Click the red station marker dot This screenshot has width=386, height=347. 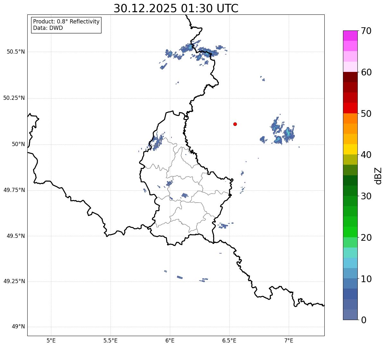tap(235, 124)
